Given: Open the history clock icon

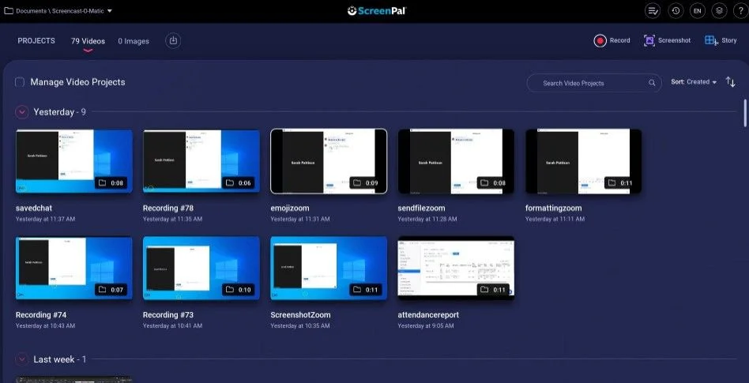Looking at the screenshot, I should pyautogui.click(x=676, y=10).
